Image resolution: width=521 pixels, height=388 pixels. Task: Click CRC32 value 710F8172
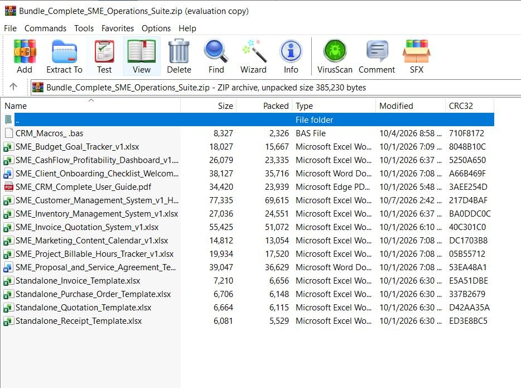[466, 133]
